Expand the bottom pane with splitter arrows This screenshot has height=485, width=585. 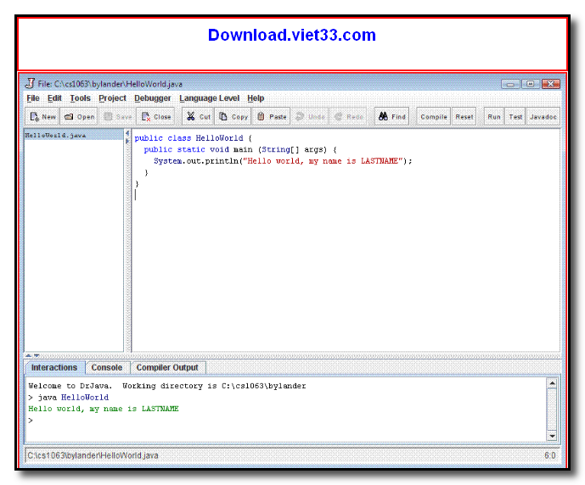click(28, 355)
